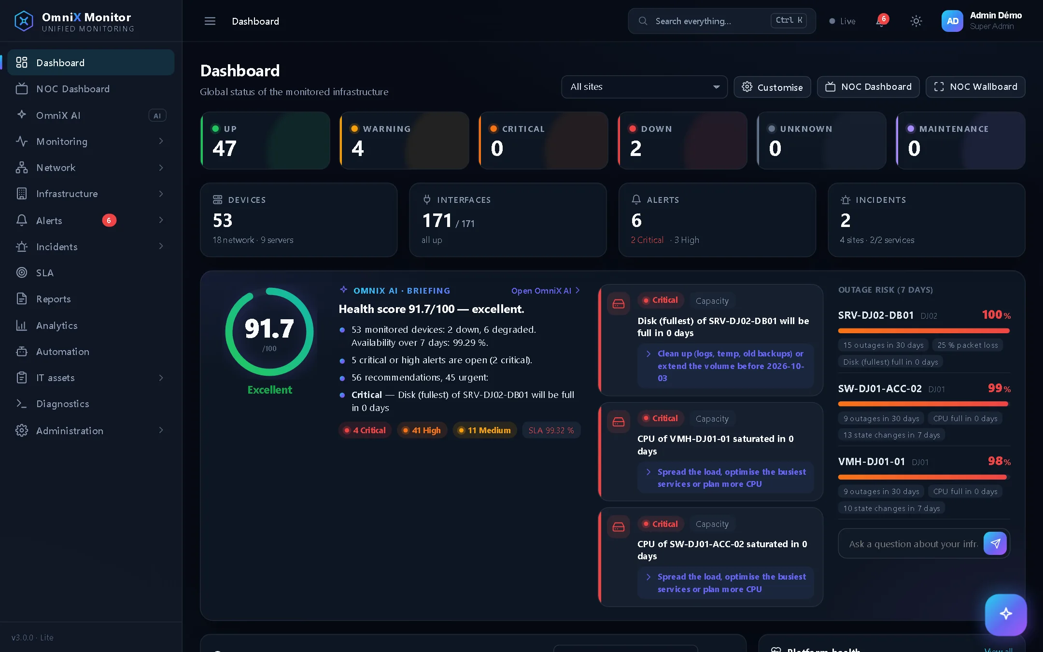Image resolution: width=1043 pixels, height=652 pixels.
Task: Click the AD user avatar
Action: point(952,21)
